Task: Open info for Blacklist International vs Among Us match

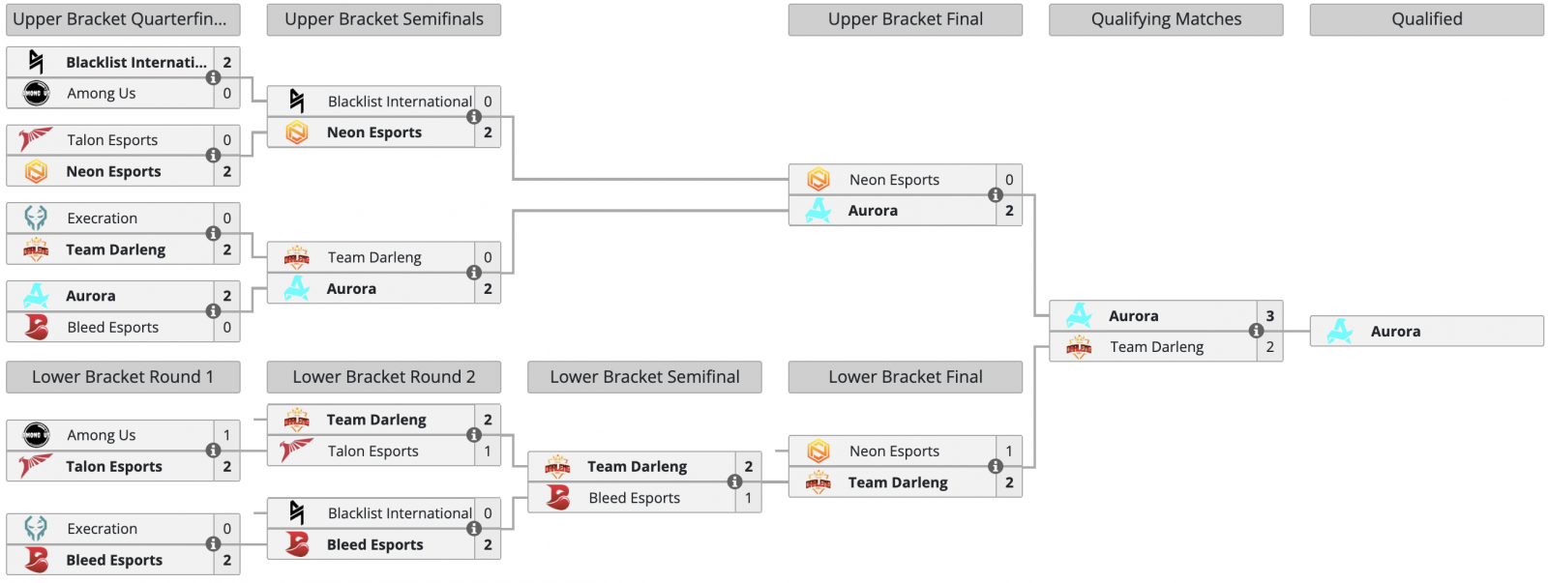Action: [x=213, y=77]
